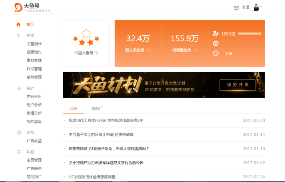Click the date 2017-03-10
This screenshot has height=182, width=285.
pyautogui.click(x=254, y=149)
